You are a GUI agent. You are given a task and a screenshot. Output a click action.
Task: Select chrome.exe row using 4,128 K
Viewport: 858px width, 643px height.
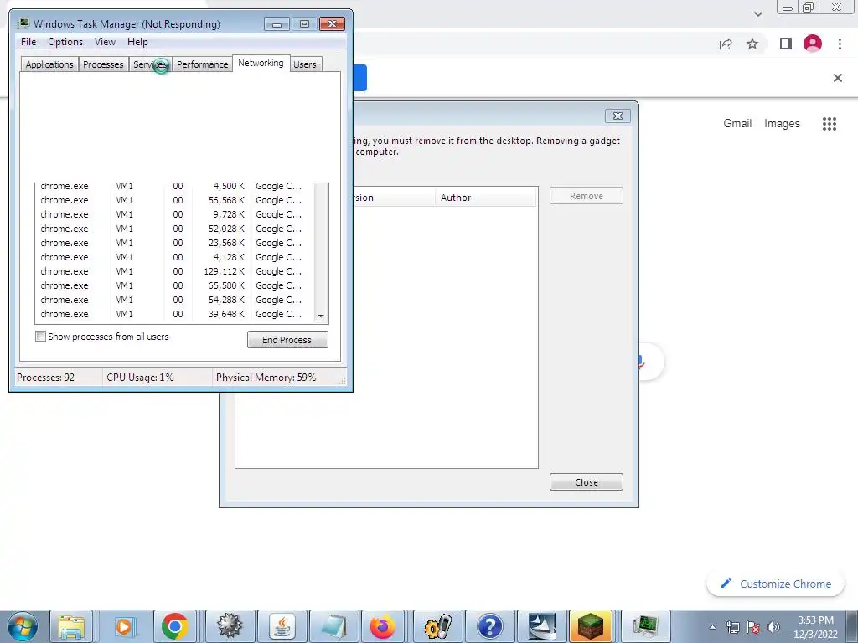click(175, 257)
